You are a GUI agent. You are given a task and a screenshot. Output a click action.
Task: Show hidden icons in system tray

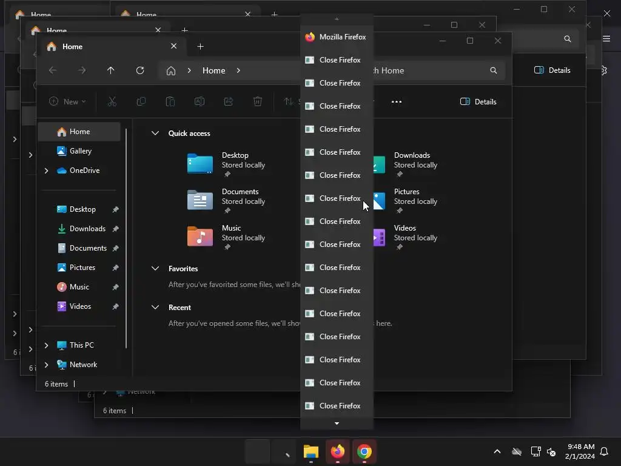click(497, 451)
